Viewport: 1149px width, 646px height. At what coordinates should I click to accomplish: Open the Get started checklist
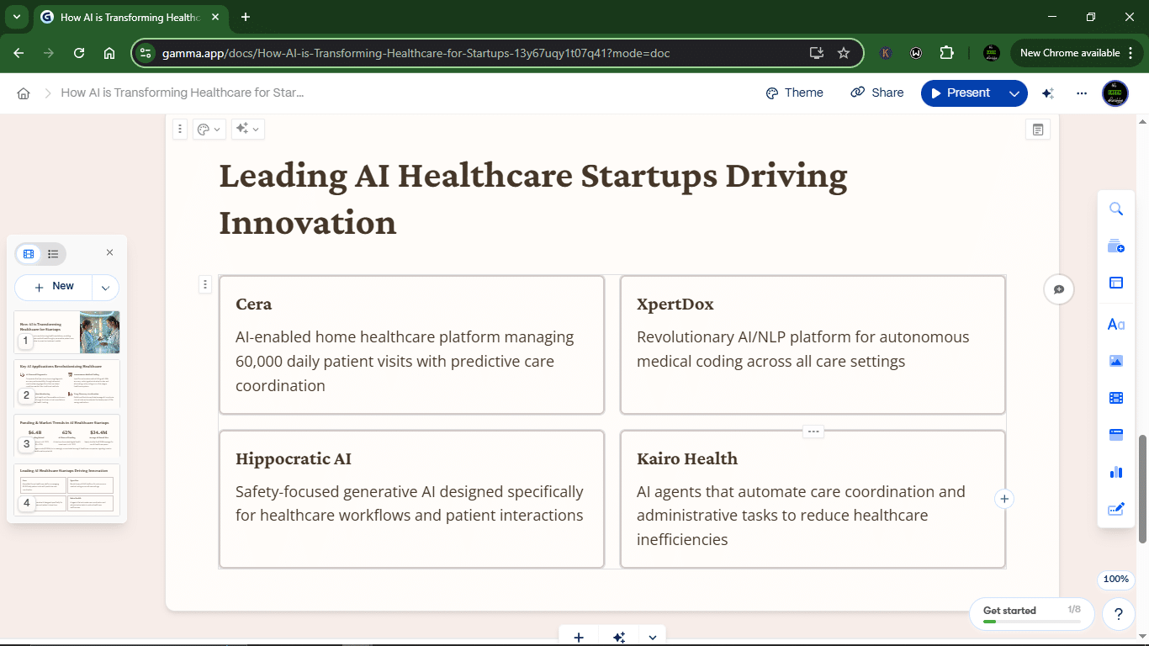click(1031, 614)
